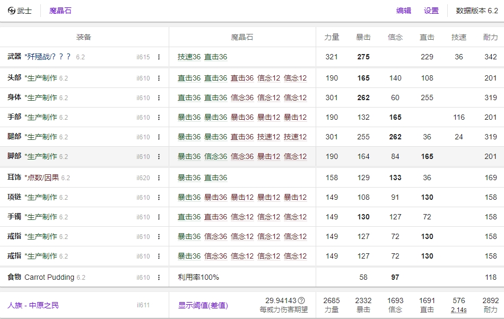Click the 暴击 column header
Screen dimensions: 504x319
[363, 37]
